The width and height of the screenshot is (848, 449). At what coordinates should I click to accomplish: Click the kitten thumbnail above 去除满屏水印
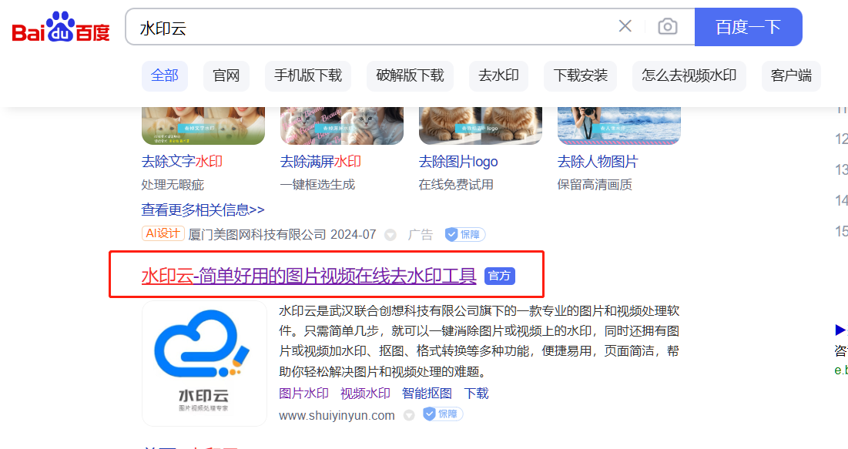[x=342, y=126]
